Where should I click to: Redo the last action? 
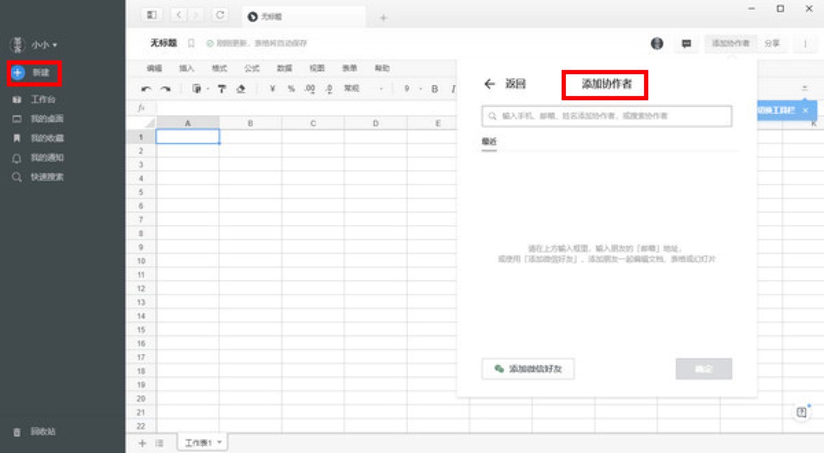(165, 89)
